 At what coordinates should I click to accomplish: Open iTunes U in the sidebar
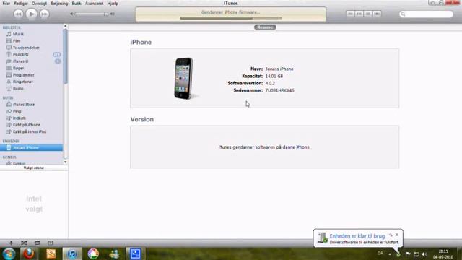(21, 61)
